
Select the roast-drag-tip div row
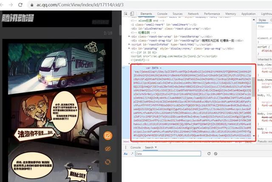[187, 40]
